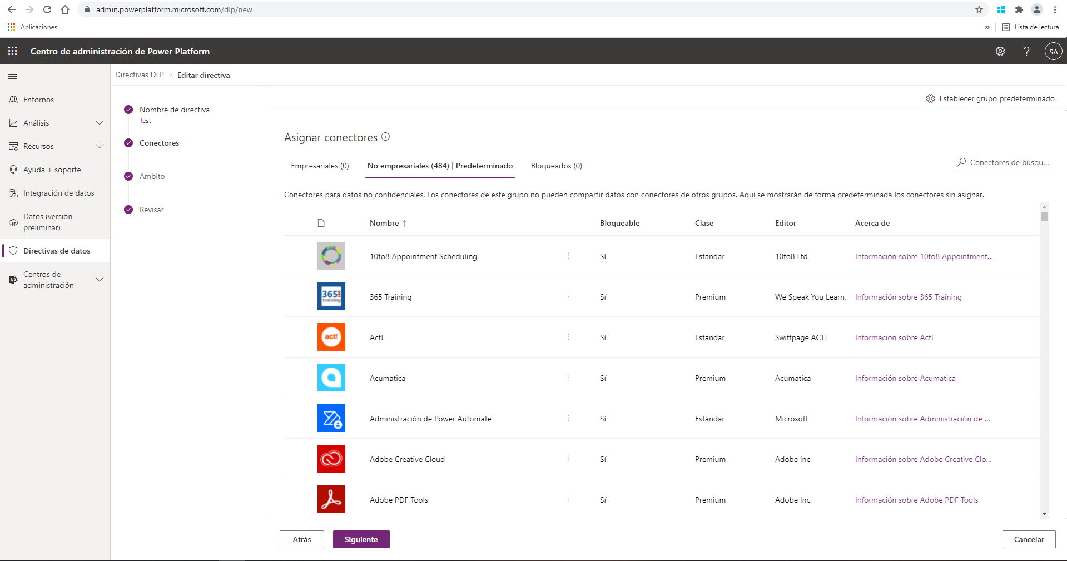The width and height of the screenshot is (1067, 561).
Task: Open Información sobre 365 Training link
Action: coord(908,297)
